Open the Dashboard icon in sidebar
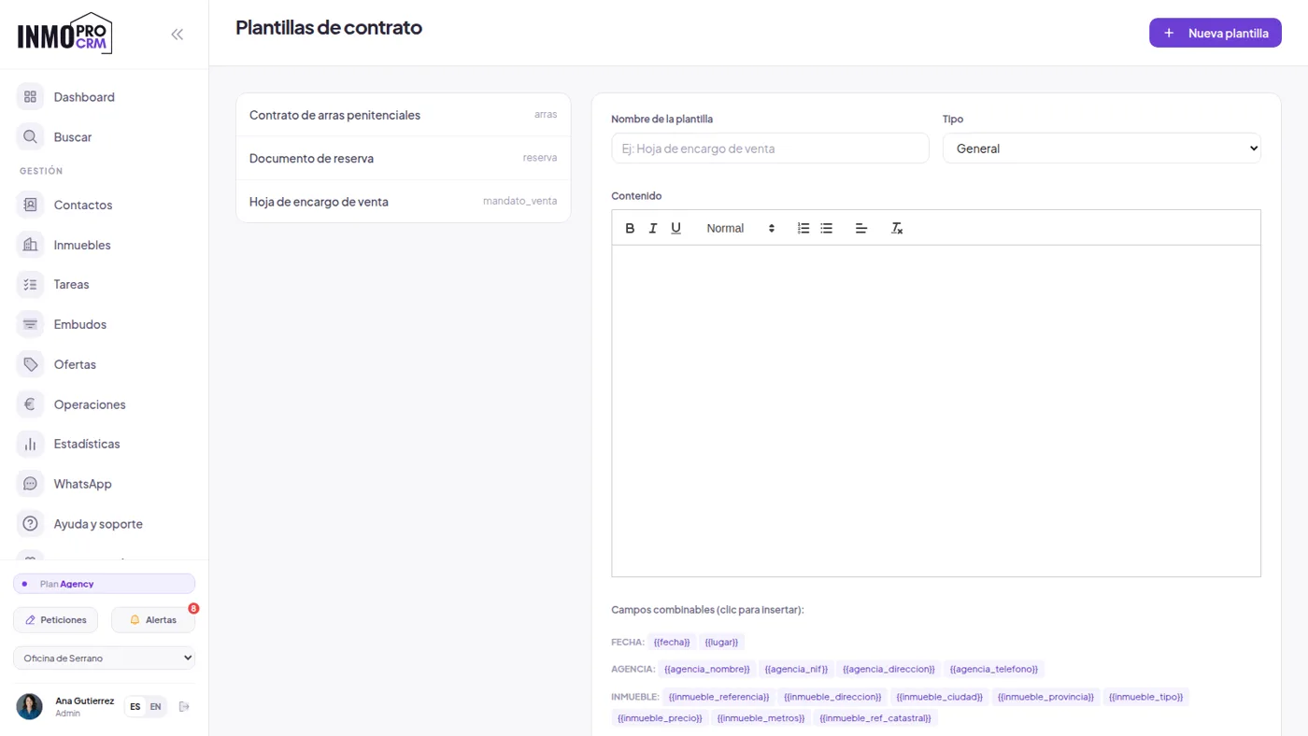Viewport: 1308px width, 736px height. point(30,97)
